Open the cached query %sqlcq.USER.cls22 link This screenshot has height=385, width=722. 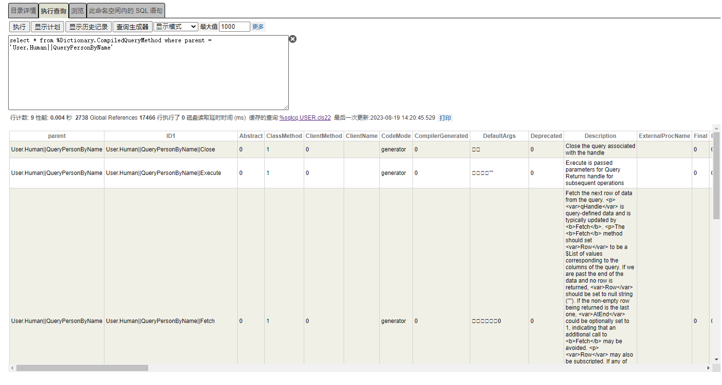(x=305, y=118)
